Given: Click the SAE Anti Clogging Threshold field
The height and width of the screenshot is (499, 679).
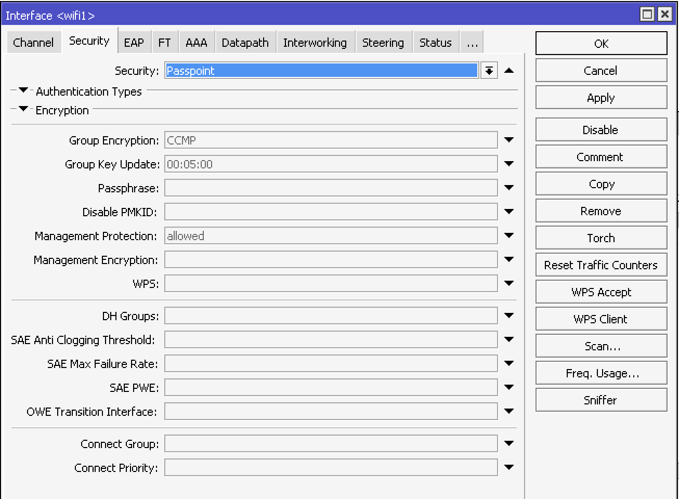Looking at the screenshot, I should click(x=331, y=340).
